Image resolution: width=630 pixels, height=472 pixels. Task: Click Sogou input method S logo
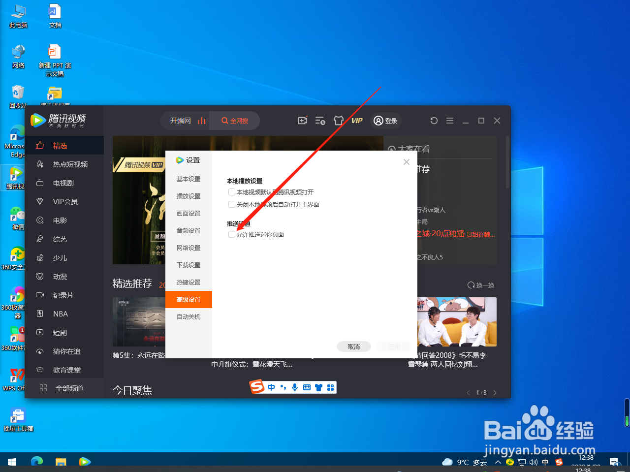[257, 387]
